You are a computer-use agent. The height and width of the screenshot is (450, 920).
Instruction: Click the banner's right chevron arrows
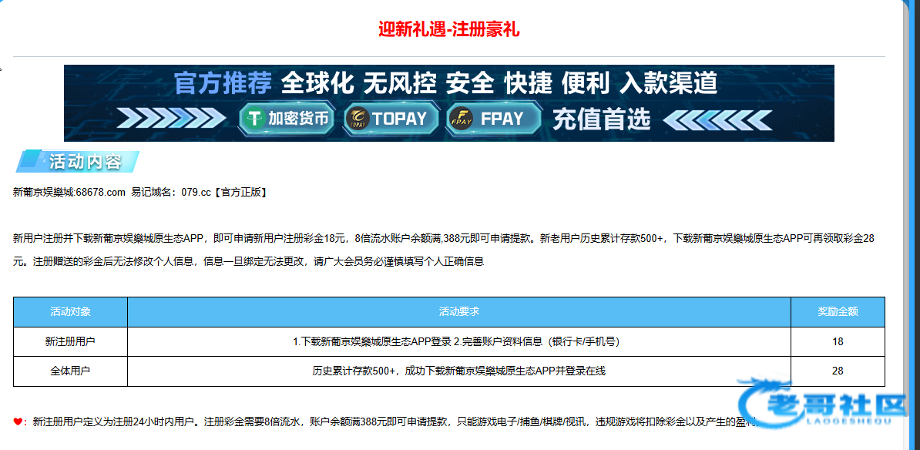click(717, 119)
